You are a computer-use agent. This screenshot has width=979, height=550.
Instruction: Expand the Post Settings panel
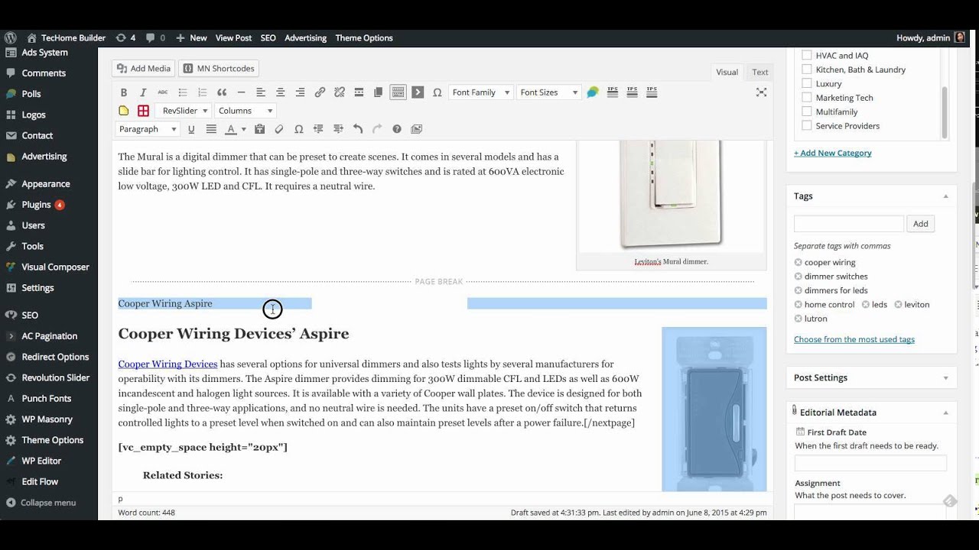click(945, 378)
